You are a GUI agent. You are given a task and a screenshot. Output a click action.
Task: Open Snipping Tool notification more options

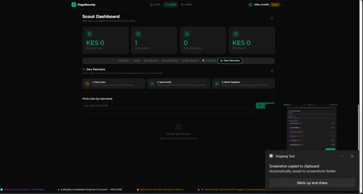342,157
